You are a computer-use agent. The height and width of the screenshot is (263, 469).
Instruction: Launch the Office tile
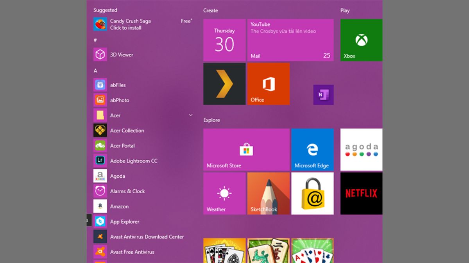[269, 84]
